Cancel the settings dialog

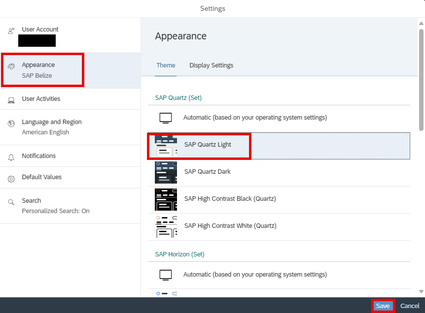[x=410, y=306]
